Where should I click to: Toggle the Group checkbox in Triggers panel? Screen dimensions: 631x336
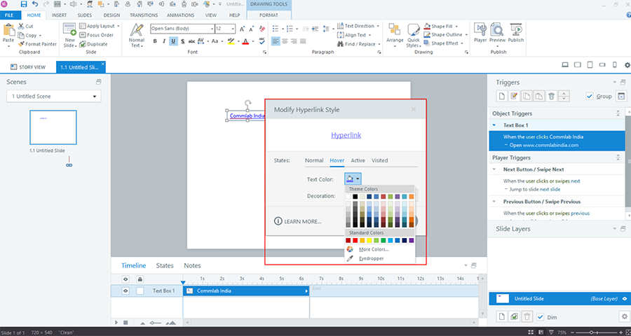pos(590,96)
